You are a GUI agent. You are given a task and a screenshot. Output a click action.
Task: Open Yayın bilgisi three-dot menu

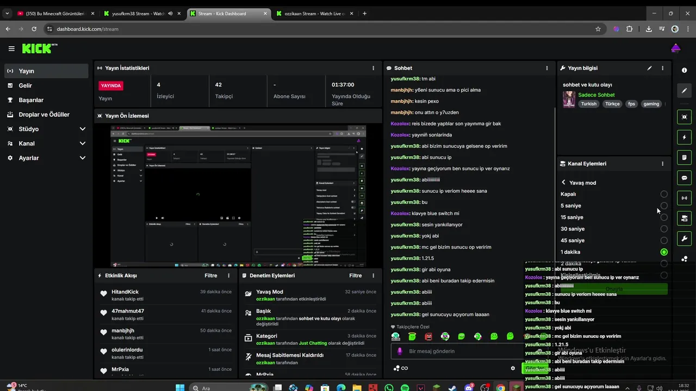click(x=662, y=68)
